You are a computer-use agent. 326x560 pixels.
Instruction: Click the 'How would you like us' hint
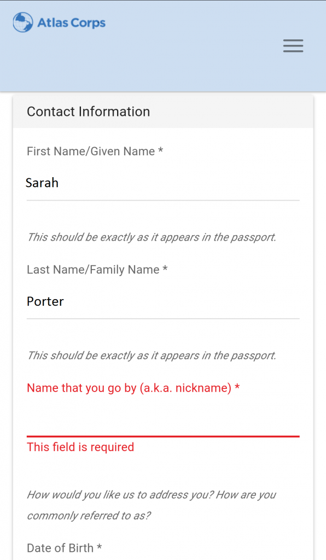click(152, 495)
